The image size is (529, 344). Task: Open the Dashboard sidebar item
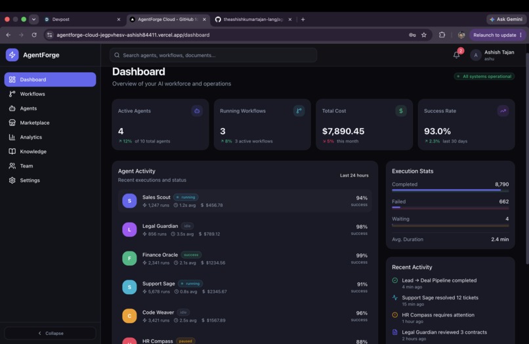tap(50, 79)
